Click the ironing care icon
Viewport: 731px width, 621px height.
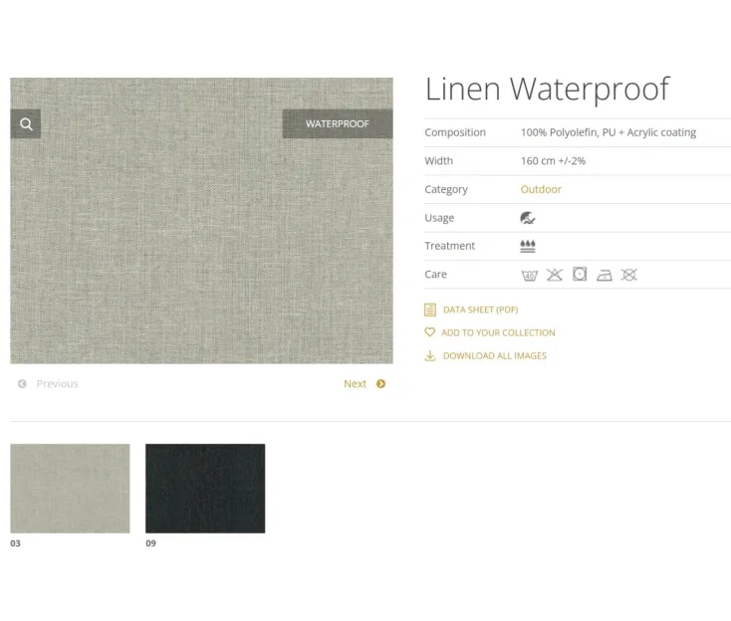click(605, 276)
